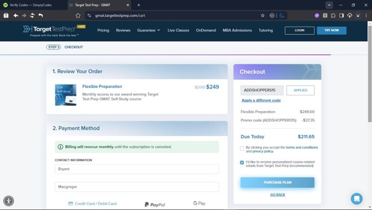Go to Live Classes
372x210 pixels.
point(178,30)
